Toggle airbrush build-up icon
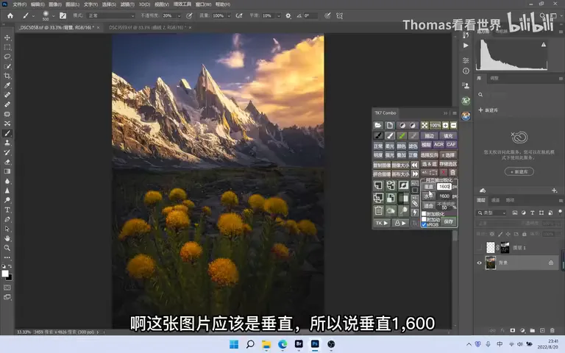 click(239, 16)
